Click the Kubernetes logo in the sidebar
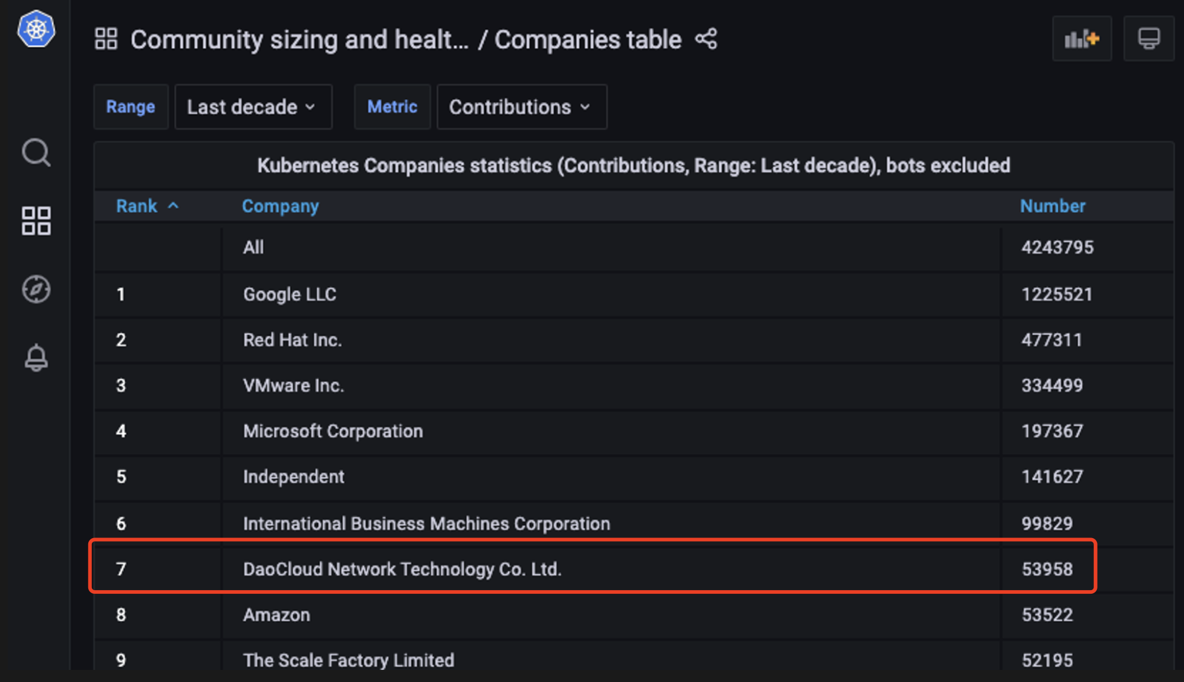Viewport: 1184px width, 682px height. pyautogui.click(x=36, y=29)
